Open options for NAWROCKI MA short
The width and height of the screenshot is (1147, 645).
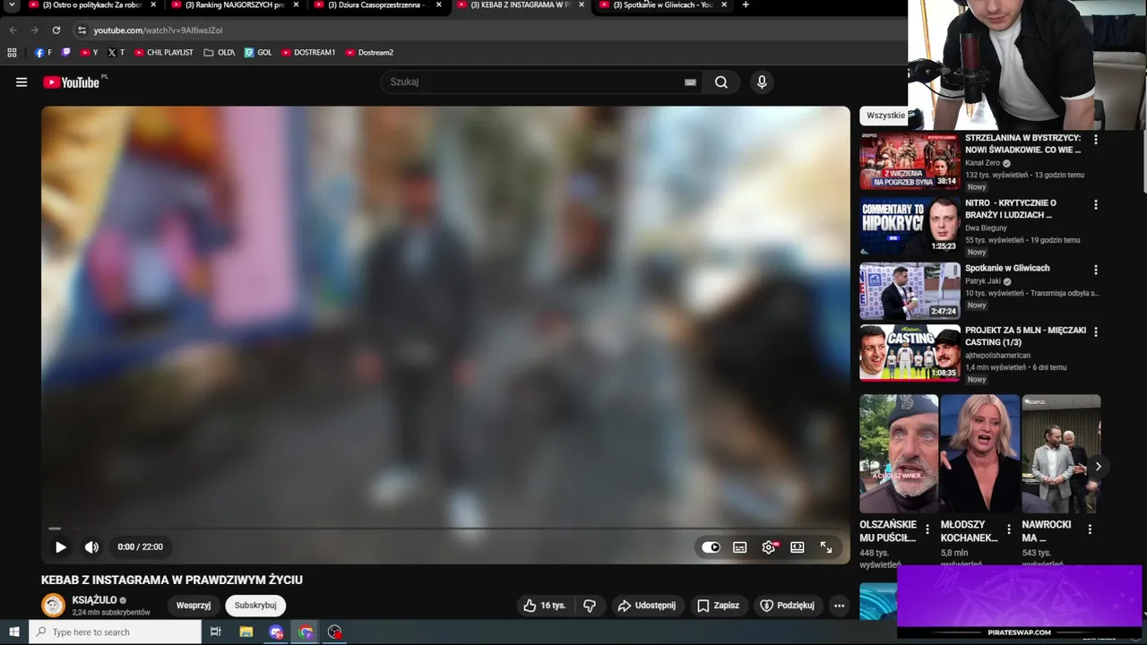[1090, 529]
